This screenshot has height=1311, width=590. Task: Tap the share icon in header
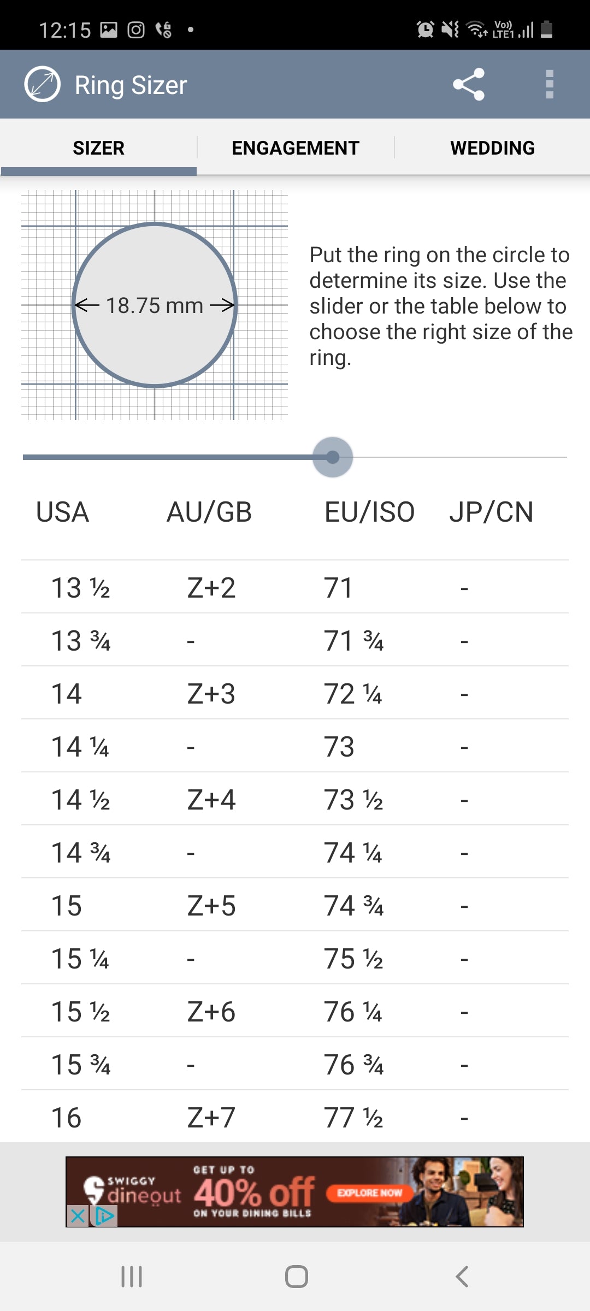468,85
